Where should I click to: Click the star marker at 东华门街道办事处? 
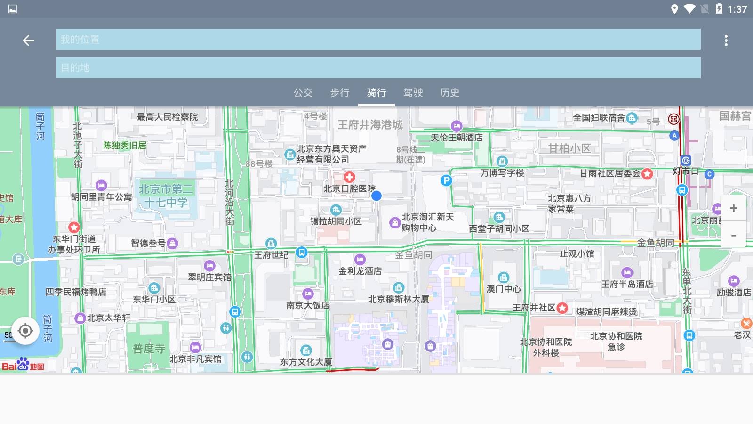pos(74,228)
